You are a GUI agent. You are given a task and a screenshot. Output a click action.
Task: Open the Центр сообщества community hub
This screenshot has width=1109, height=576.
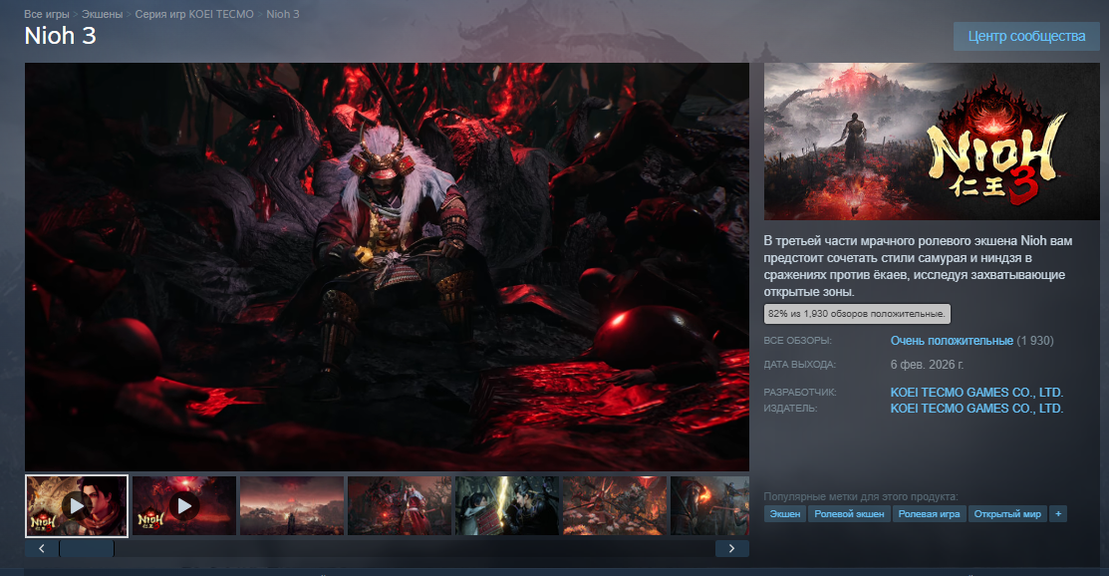coord(1026,37)
